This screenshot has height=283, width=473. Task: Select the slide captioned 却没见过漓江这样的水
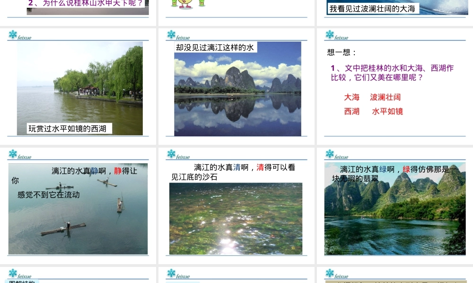pos(236,86)
